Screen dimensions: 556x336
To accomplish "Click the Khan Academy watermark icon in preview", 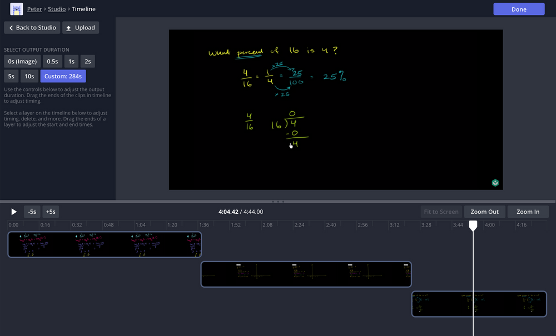I will pos(495,183).
